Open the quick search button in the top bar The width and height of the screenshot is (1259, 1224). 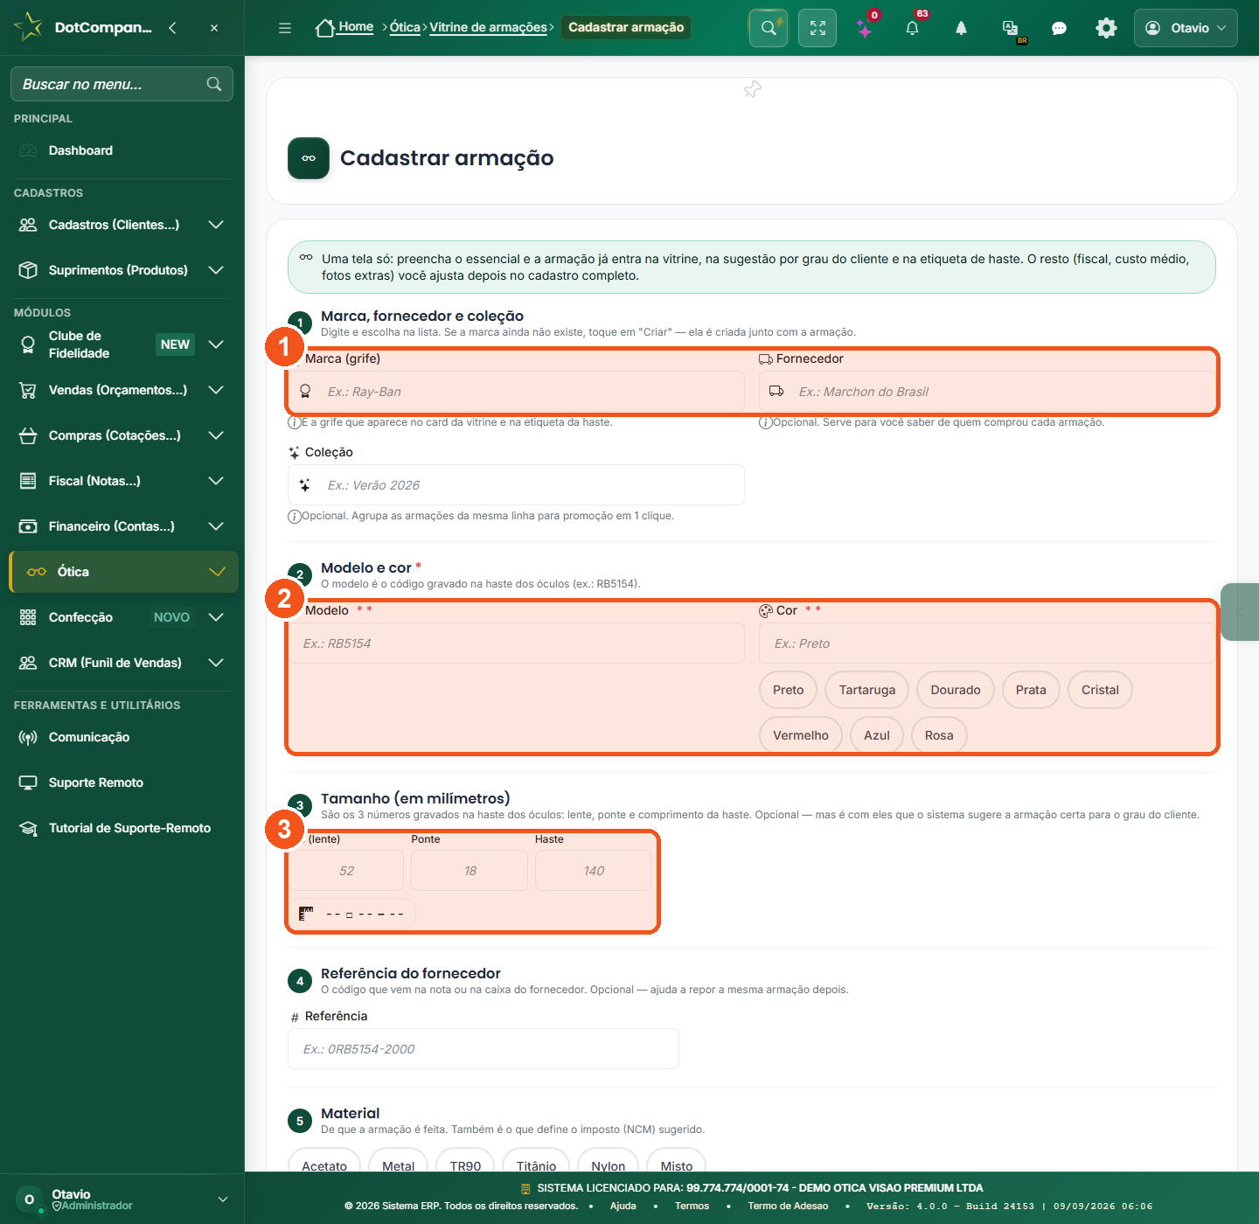tap(769, 28)
